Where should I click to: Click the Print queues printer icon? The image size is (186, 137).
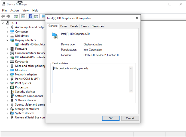click(12, 83)
